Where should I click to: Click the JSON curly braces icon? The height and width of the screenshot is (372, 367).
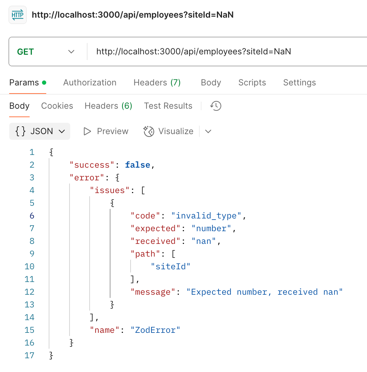click(x=20, y=131)
